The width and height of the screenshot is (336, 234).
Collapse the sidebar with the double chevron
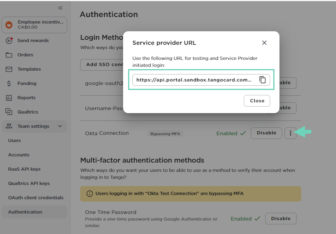click(x=60, y=7)
